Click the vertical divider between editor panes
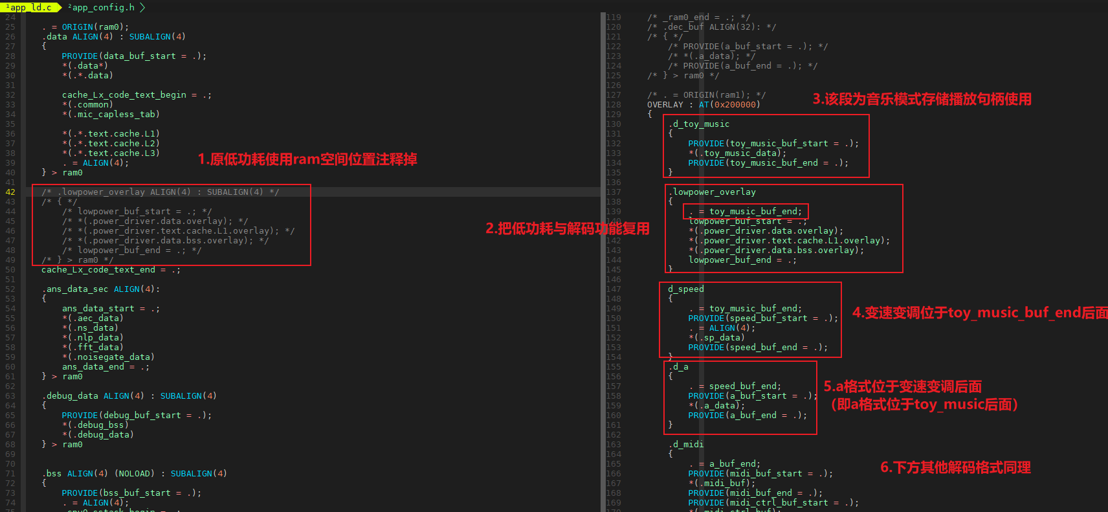Image resolution: width=1108 pixels, height=512 pixels. point(602,259)
